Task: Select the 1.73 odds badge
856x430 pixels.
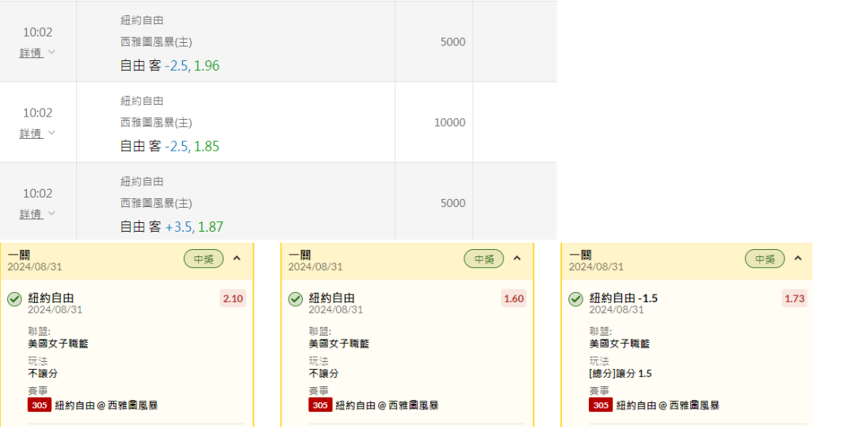Action: tap(794, 299)
